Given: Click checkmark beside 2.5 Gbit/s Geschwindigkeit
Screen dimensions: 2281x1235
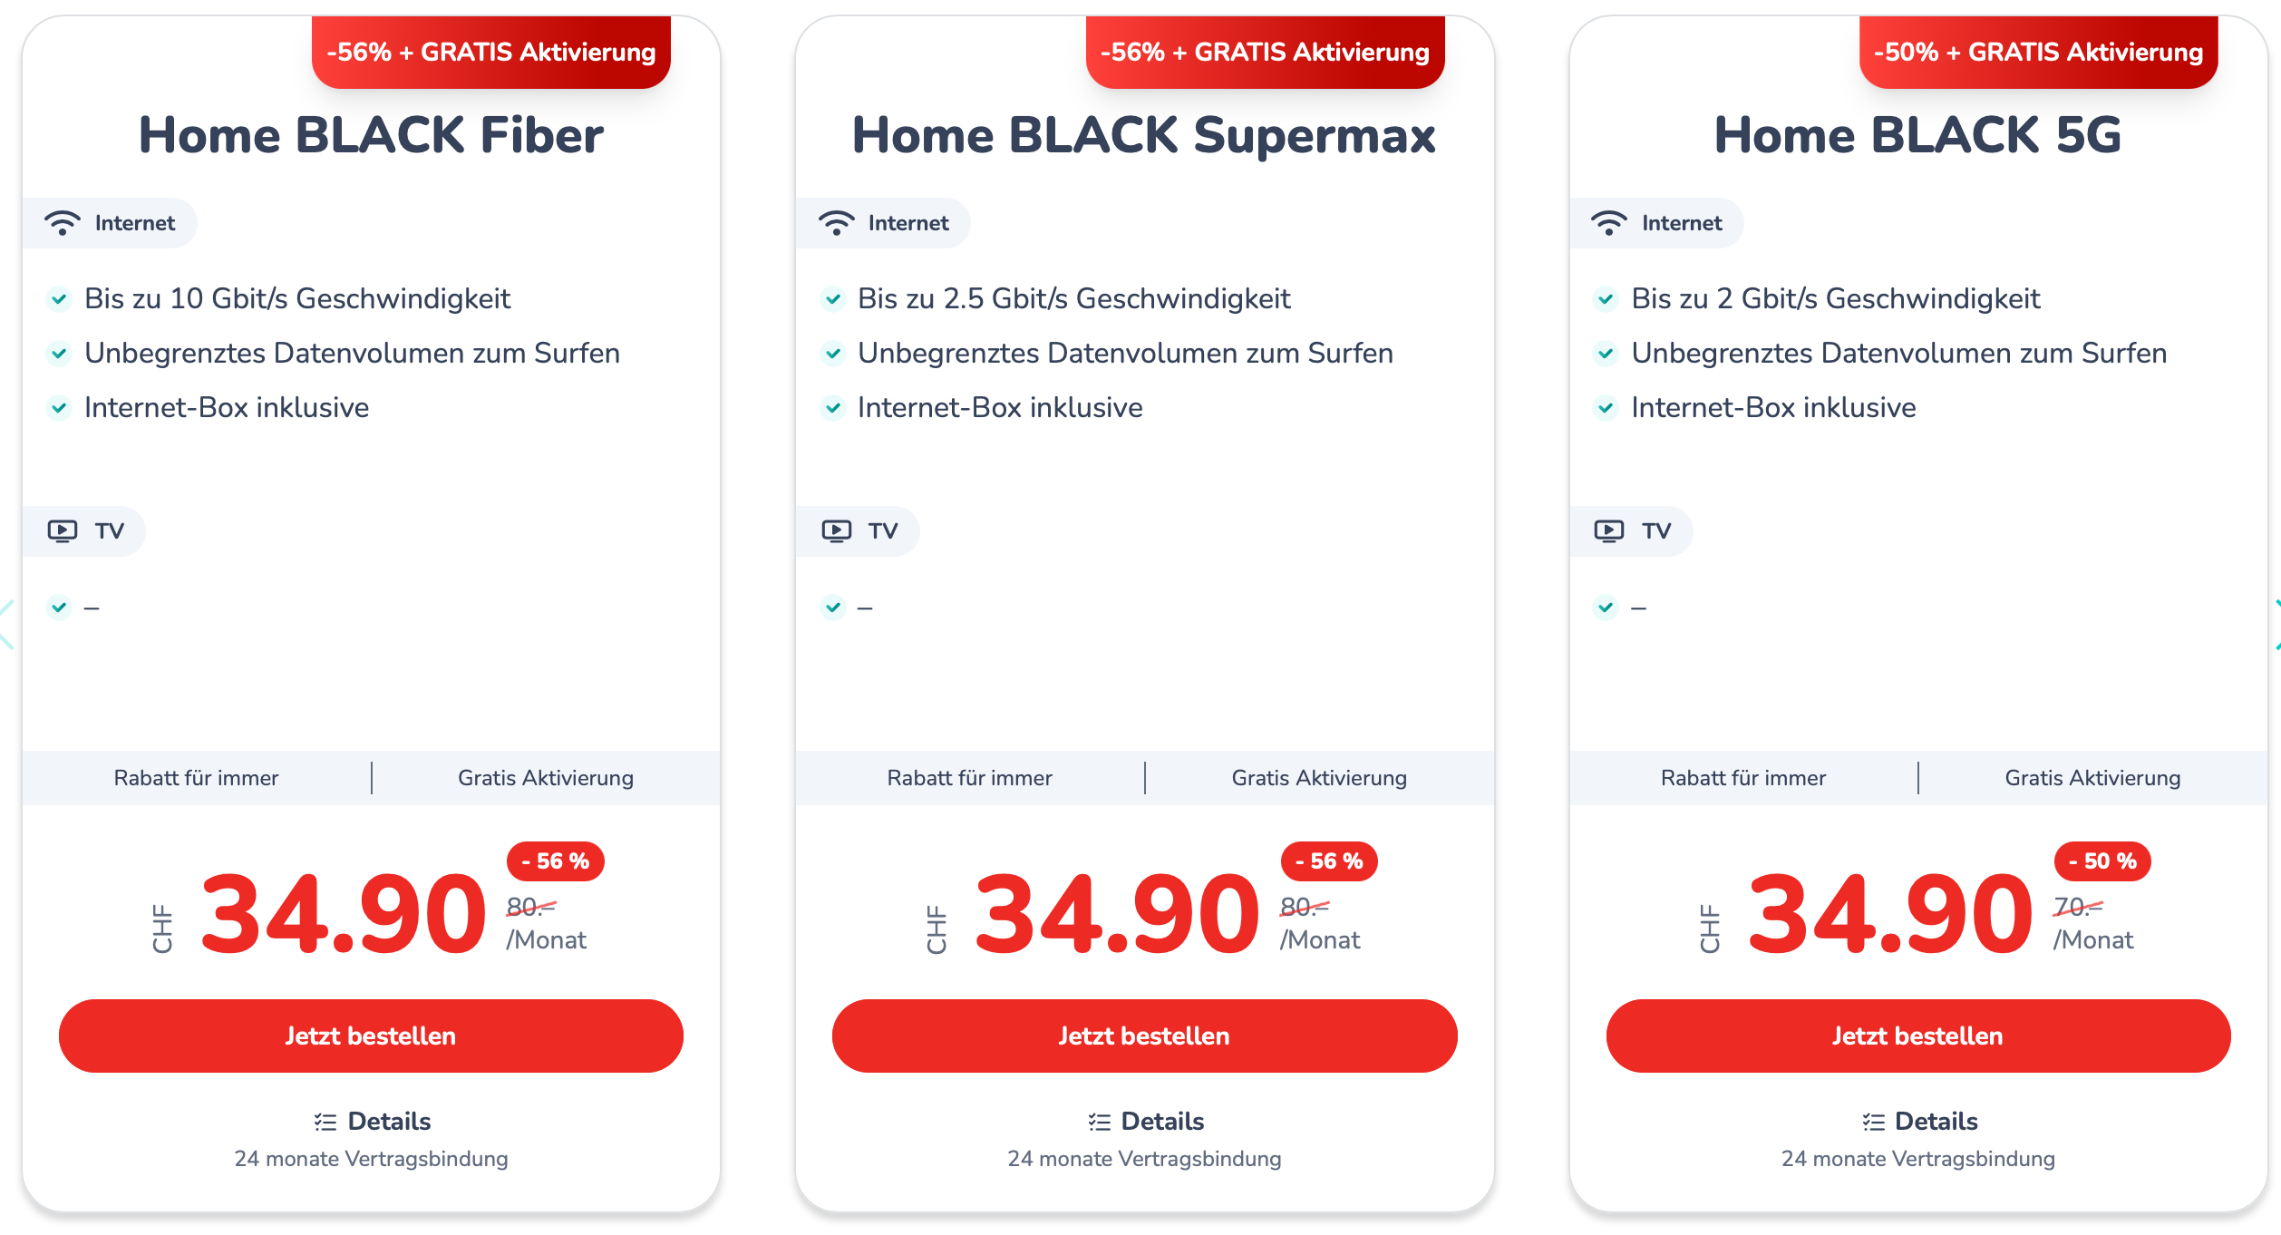Looking at the screenshot, I should [832, 299].
